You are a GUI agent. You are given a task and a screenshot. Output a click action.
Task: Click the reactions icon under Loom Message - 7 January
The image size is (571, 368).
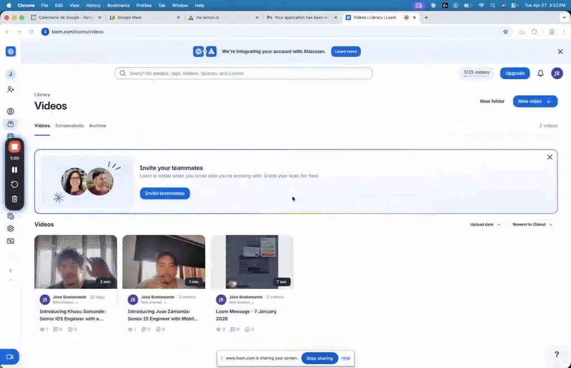[x=247, y=330]
